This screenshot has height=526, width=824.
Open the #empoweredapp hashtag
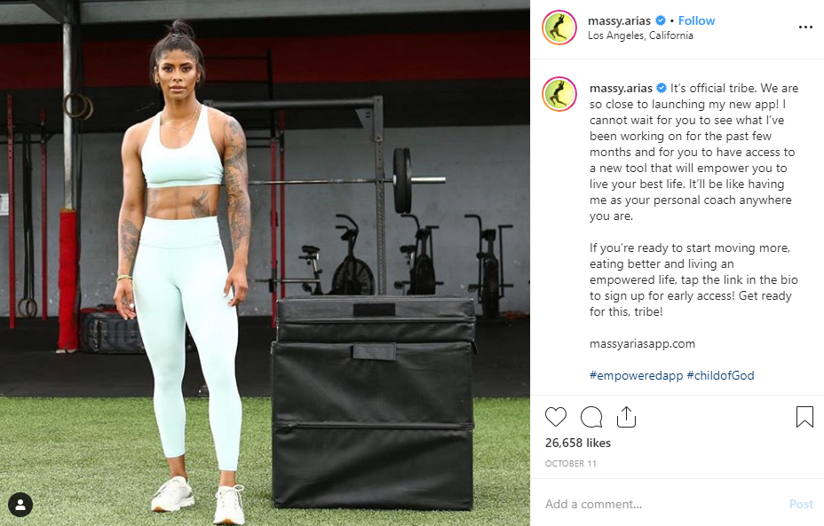[x=636, y=375]
